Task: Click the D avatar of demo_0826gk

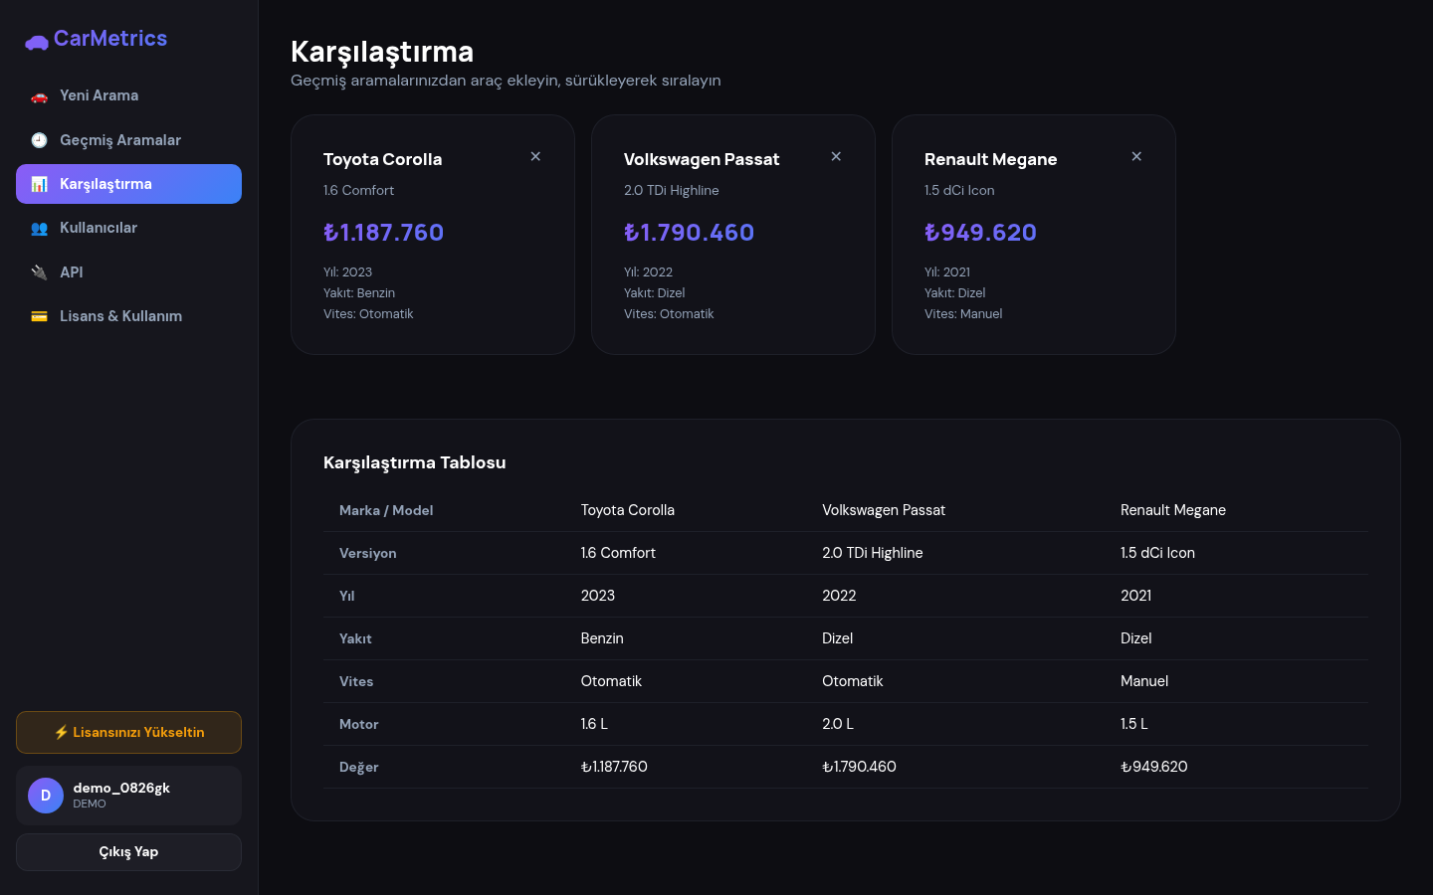Action: click(46, 796)
